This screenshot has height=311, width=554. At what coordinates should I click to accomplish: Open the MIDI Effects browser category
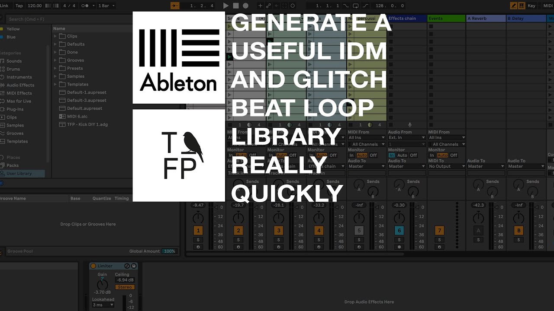tap(19, 93)
